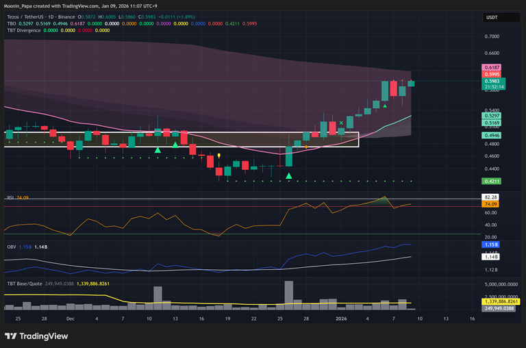This screenshot has width=526, height=348.
Task: Click the large green arrow below Dec 26 candle
Action: point(289,177)
